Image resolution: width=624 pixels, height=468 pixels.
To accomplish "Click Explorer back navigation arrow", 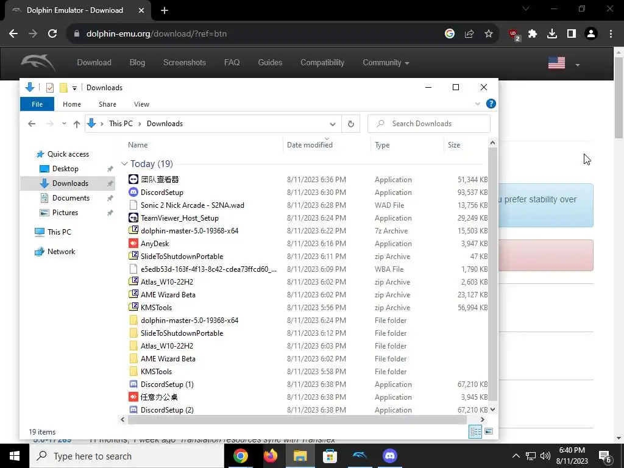I will (x=32, y=124).
